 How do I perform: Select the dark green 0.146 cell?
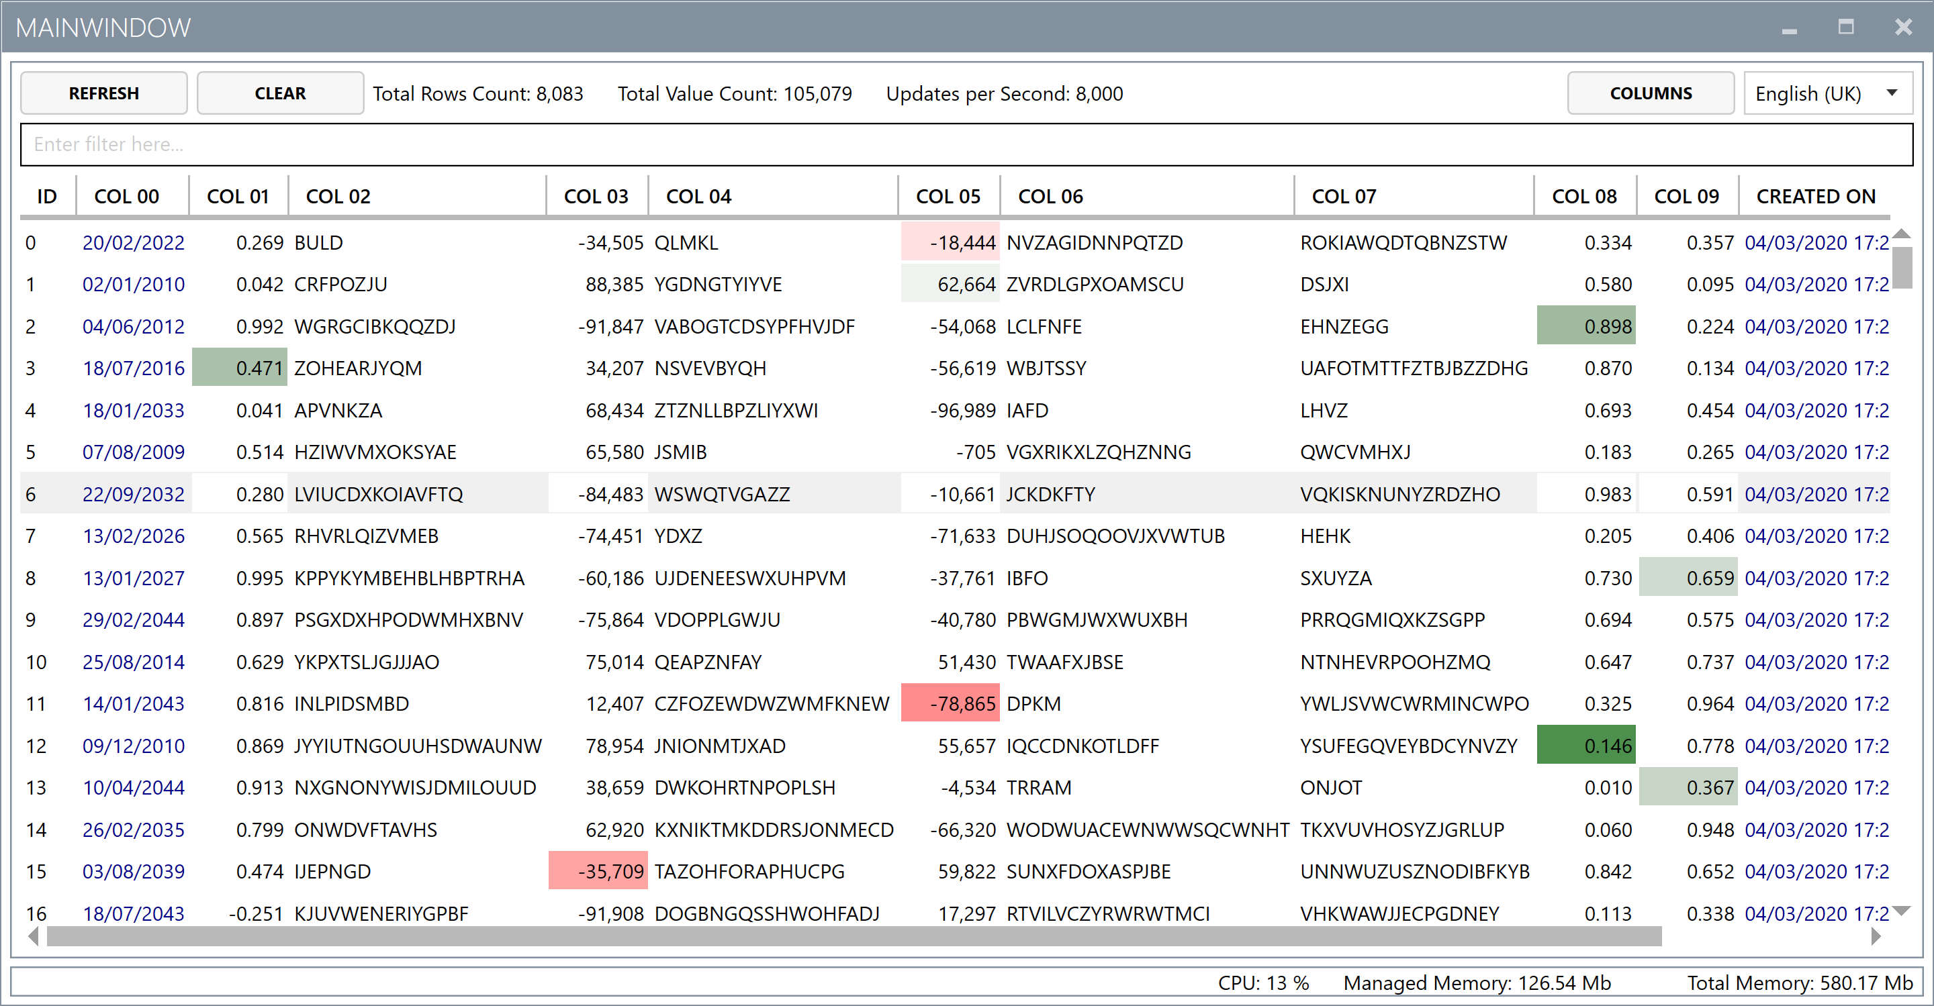[1585, 746]
